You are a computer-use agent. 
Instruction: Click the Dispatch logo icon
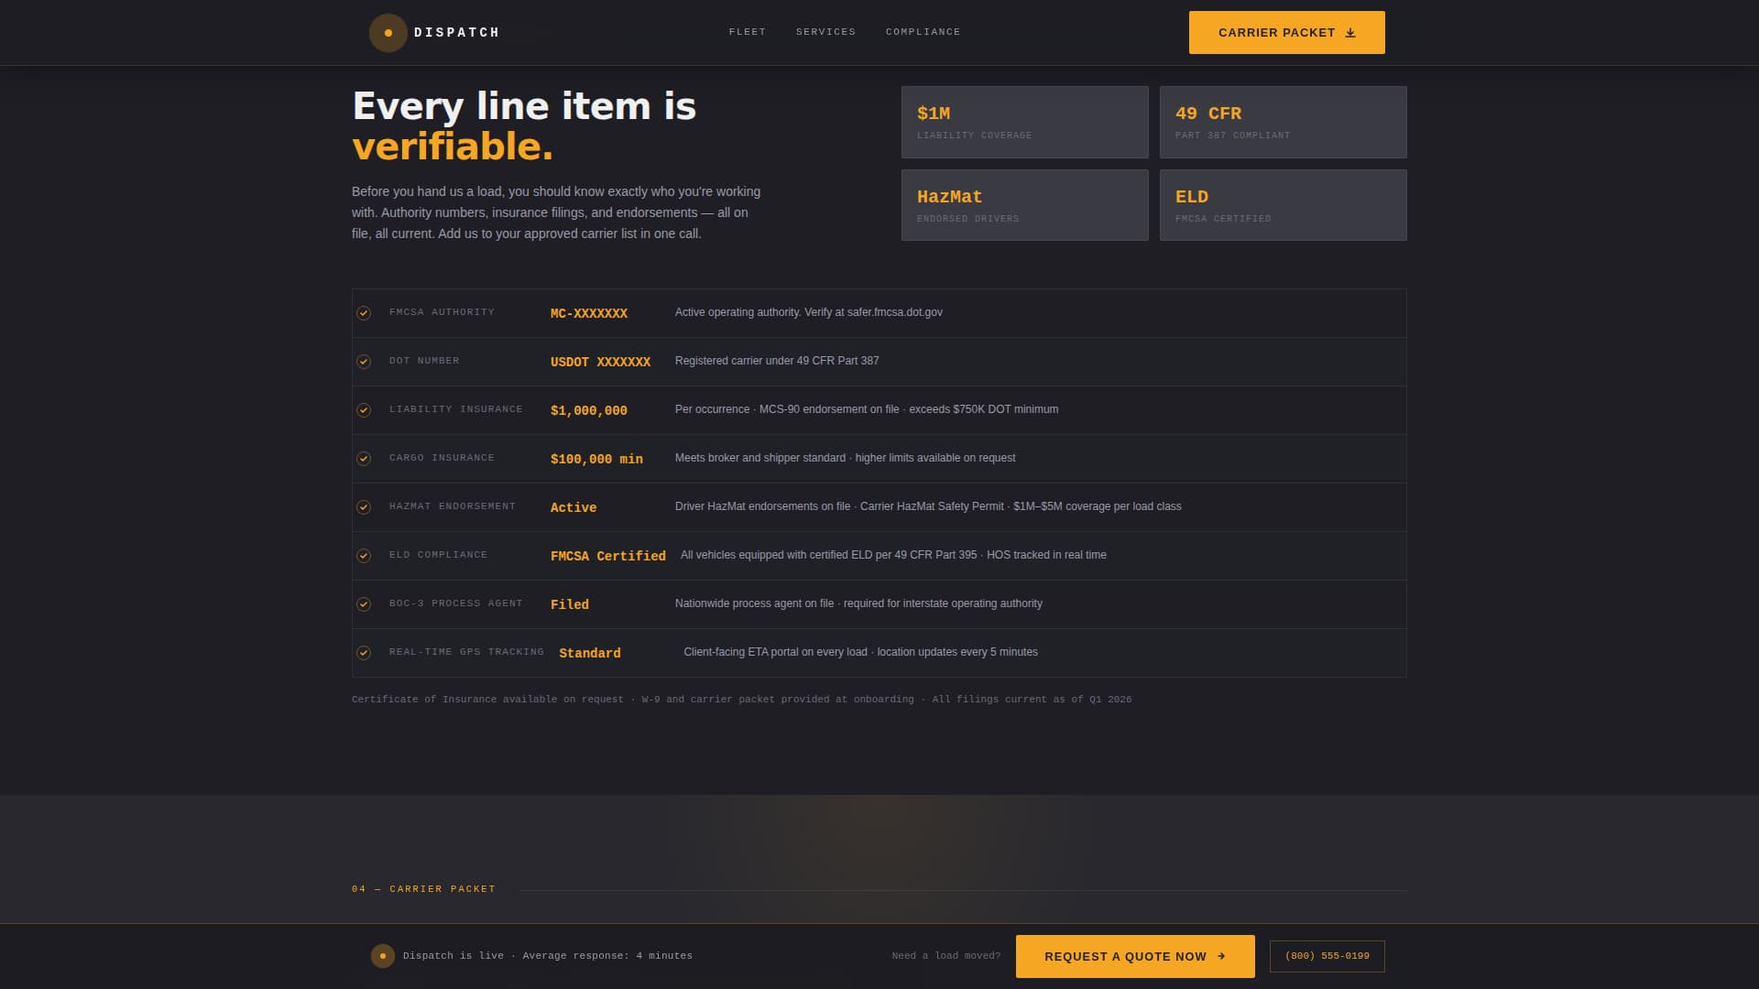[388, 32]
